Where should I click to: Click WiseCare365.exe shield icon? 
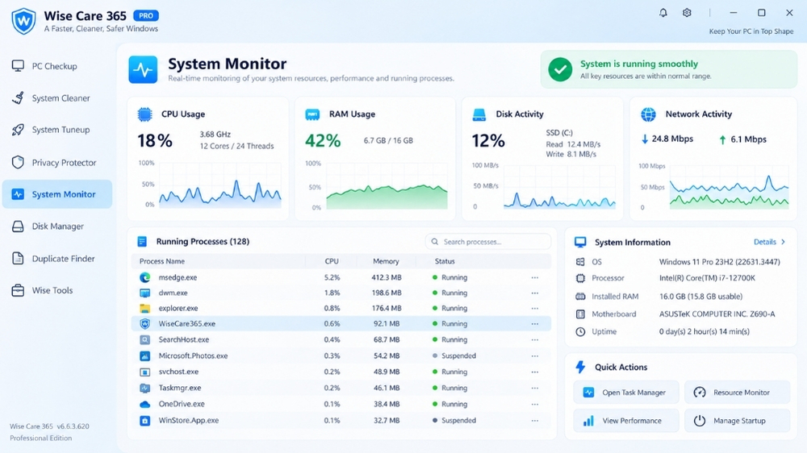(145, 324)
